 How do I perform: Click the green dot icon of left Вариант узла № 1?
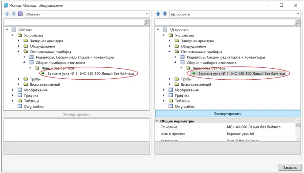[43, 74]
